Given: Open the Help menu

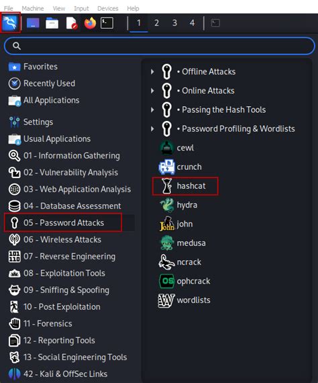Looking at the screenshot, I should 133,8.
